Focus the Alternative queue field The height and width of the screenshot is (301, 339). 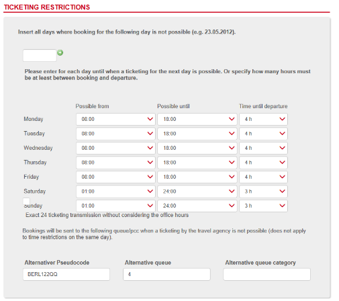[166, 274]
